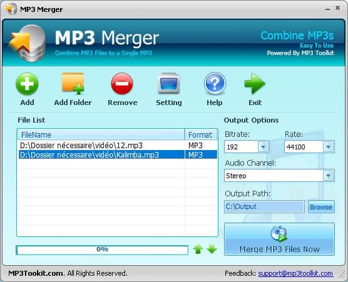Open the Setting monitor icon
This screenshot has width=348, height=282.
(168, 83)
